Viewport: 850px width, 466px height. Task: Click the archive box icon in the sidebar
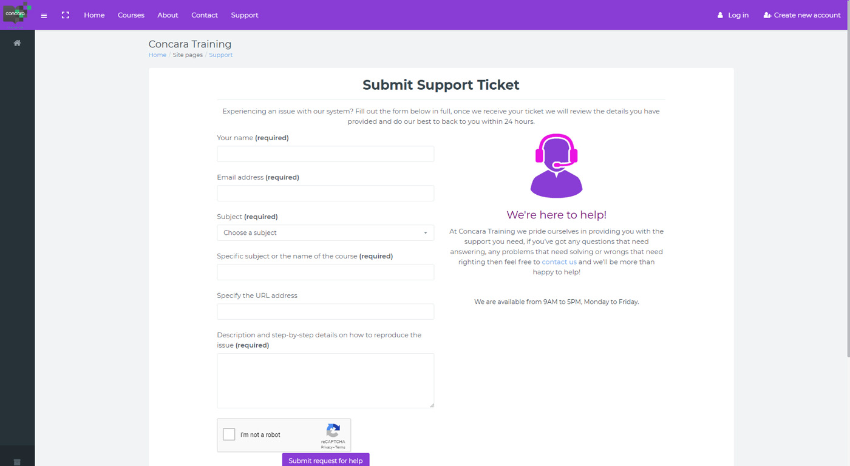coord(17,462)
